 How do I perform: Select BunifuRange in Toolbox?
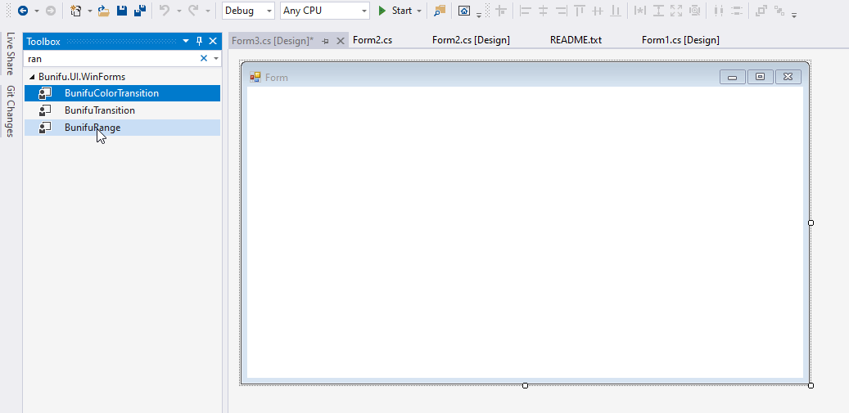pos(122,128)
